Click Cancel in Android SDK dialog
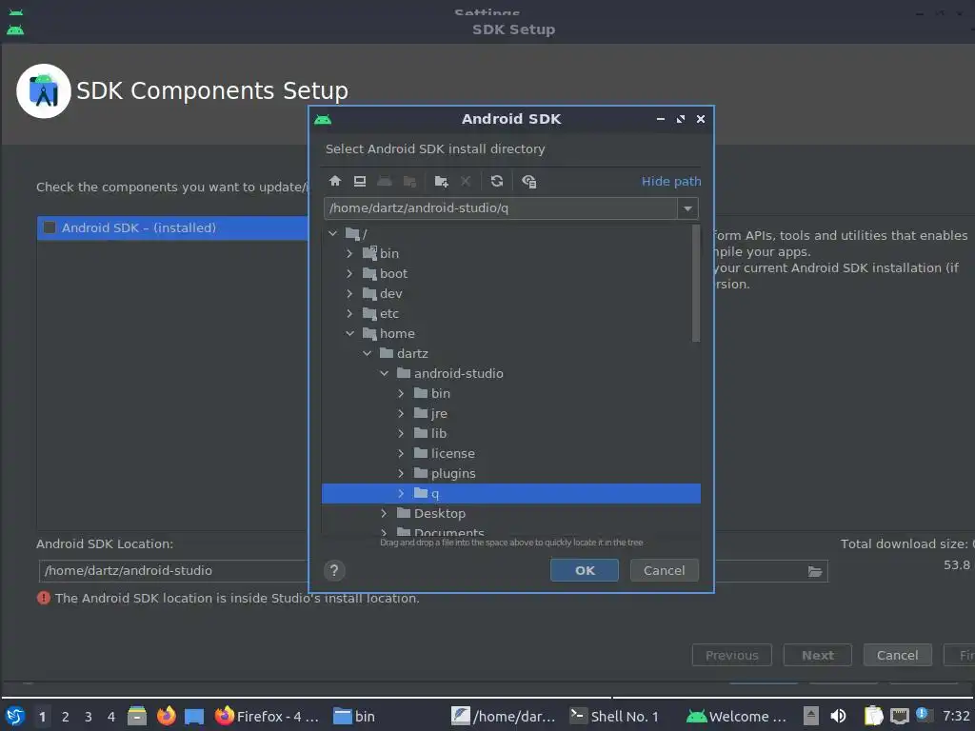 click(x=664, y=570)
